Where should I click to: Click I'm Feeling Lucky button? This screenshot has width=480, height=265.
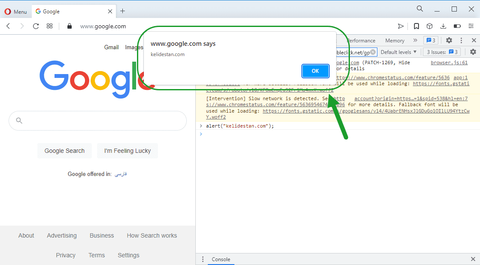(128, 151)
